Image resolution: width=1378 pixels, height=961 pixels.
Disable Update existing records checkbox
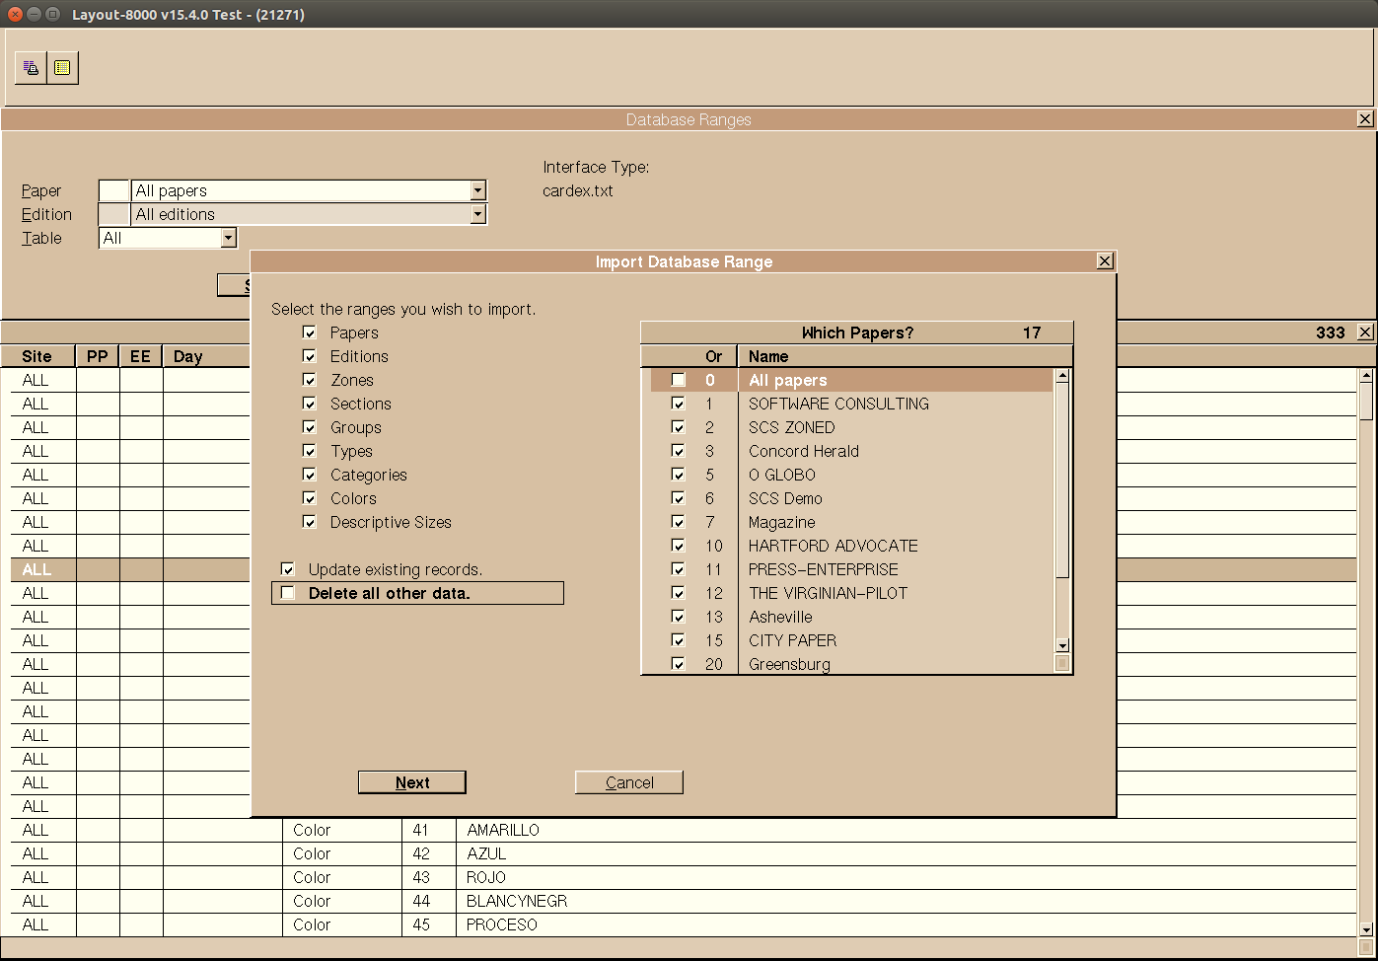pyautogui.click(x=288, y=569)
